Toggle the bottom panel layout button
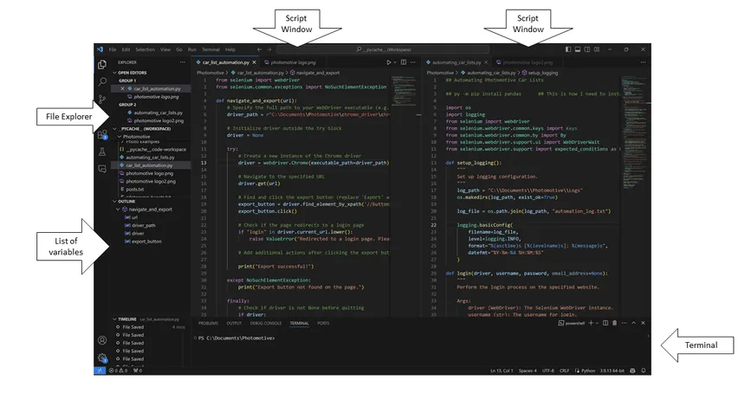The height and width of the screenshot is (419, 745). [578, 49]
